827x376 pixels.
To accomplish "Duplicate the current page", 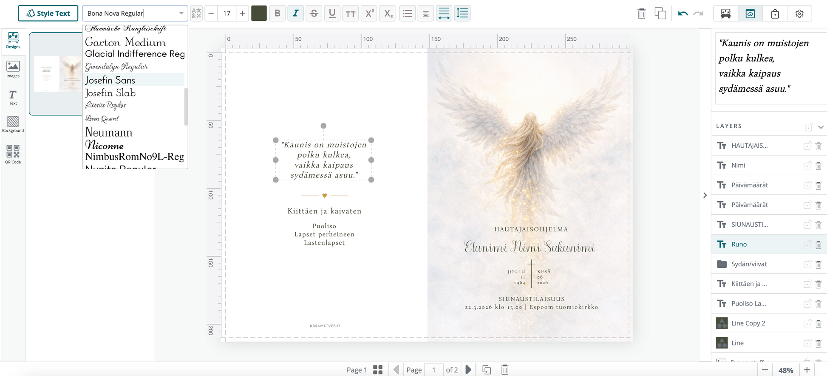I will click(x=487, y=370).
